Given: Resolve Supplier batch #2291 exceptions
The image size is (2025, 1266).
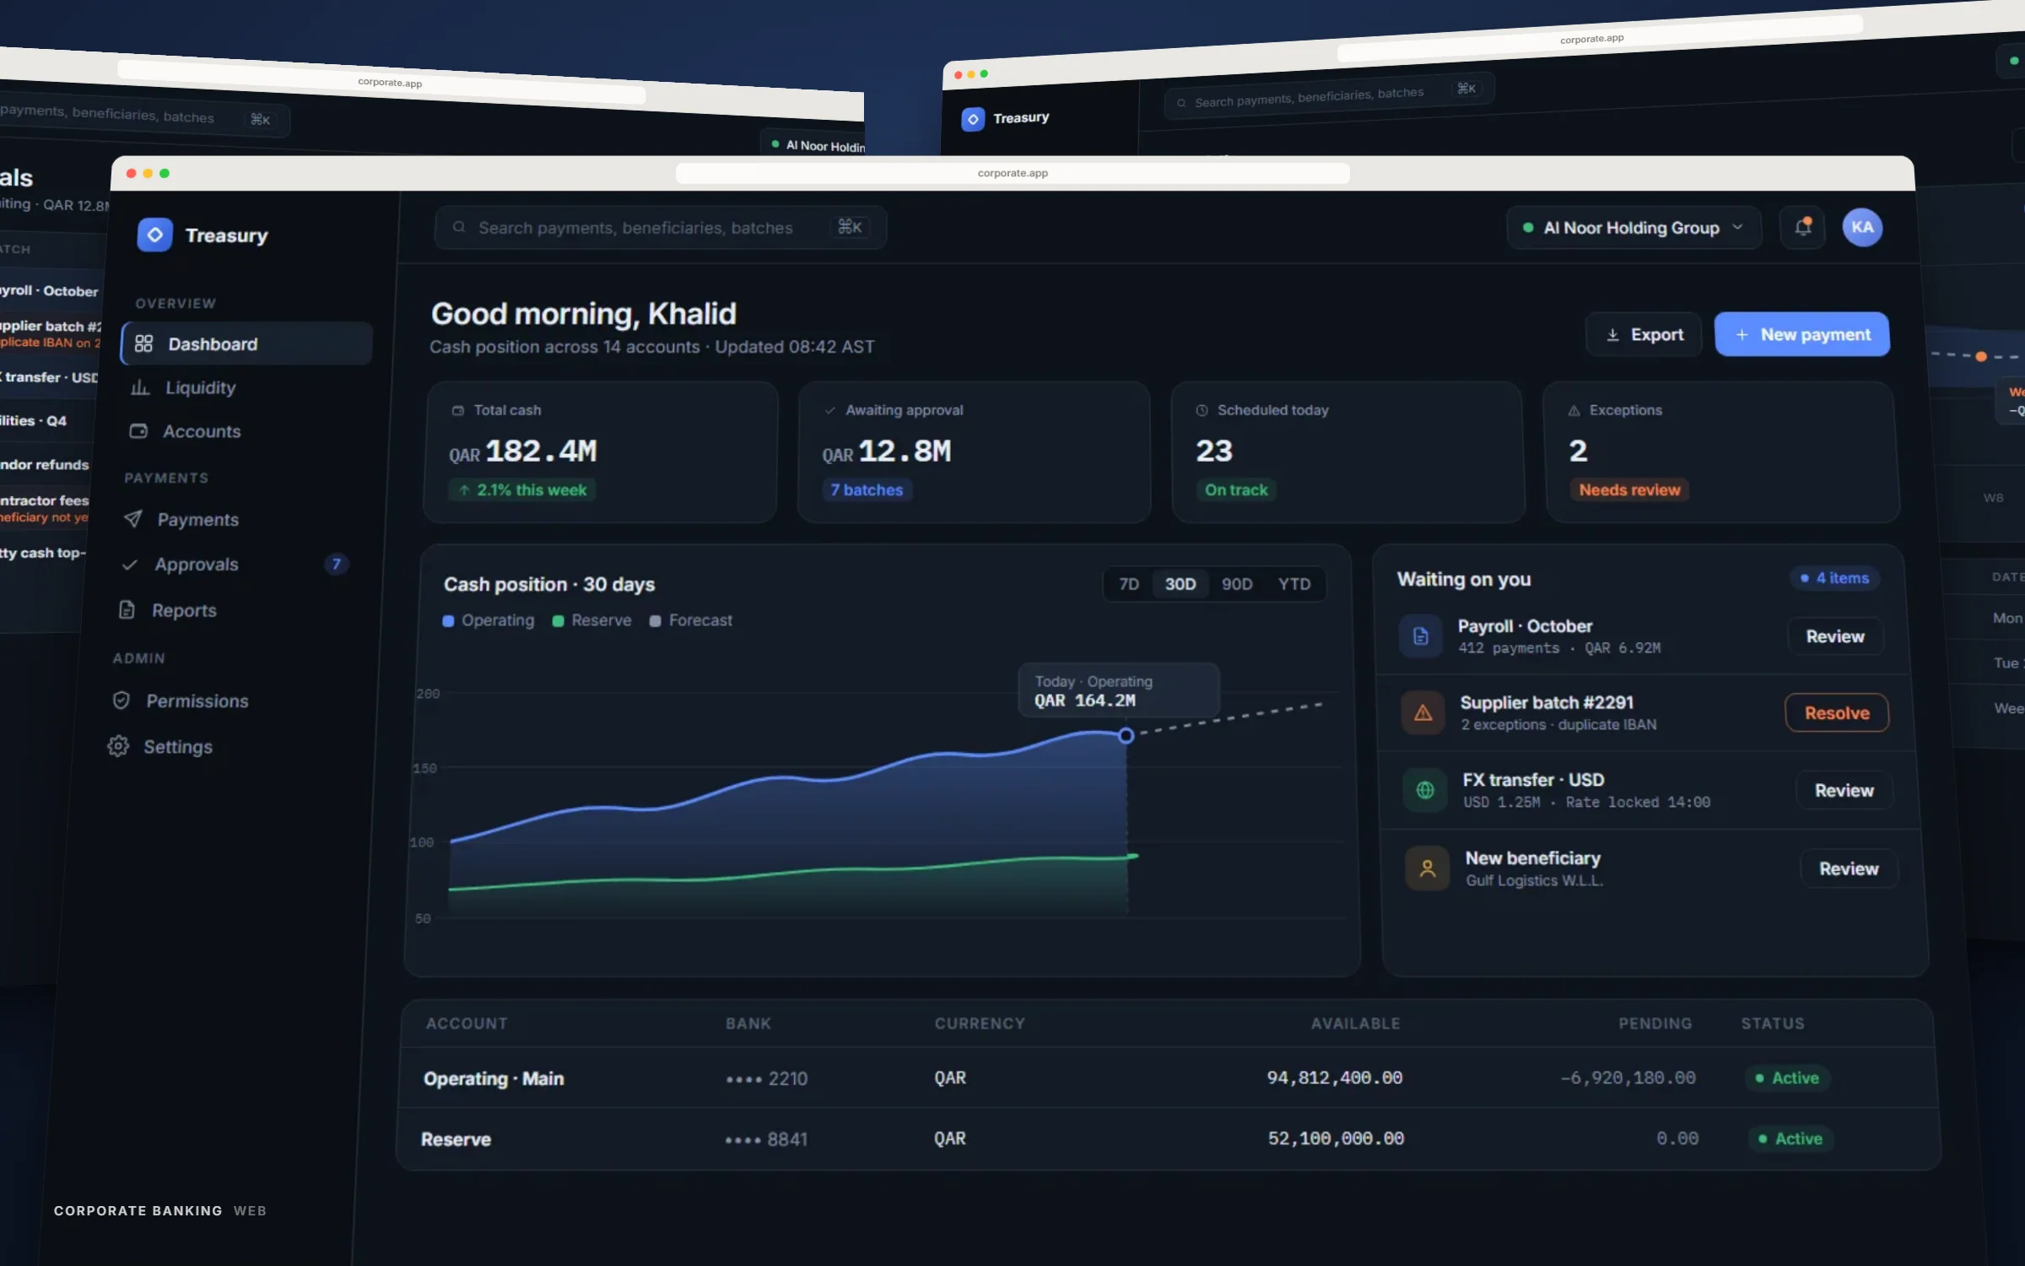Looking at the screenshot, I should click(1837, 713).
